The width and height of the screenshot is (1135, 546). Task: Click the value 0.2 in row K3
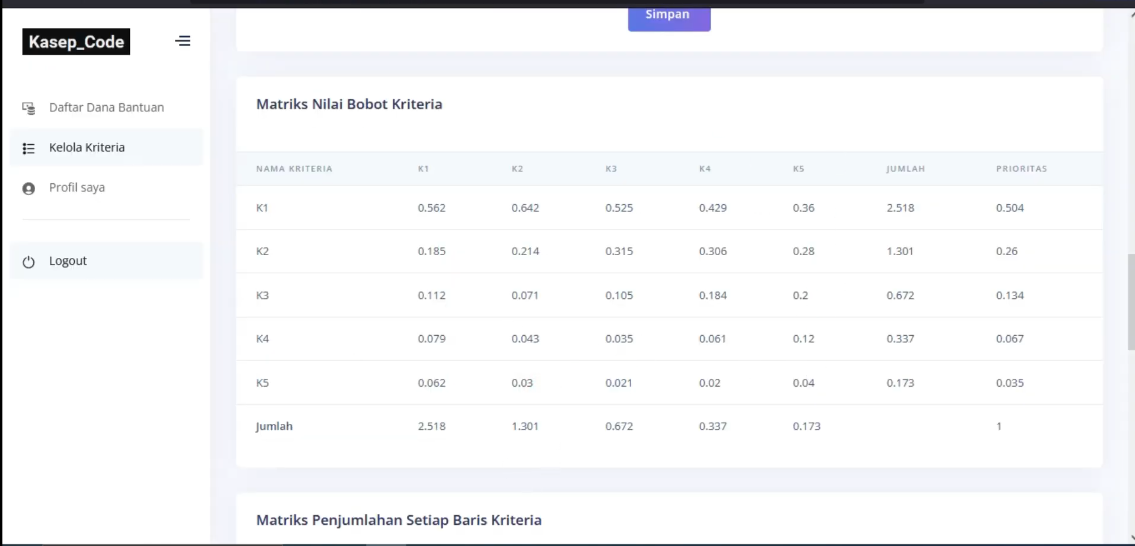(800, 295)
